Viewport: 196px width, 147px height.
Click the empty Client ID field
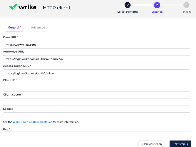(x=96, y=88)
